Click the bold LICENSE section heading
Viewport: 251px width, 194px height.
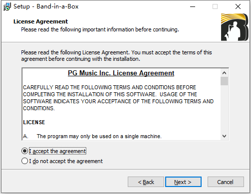(x=34, y=122)
